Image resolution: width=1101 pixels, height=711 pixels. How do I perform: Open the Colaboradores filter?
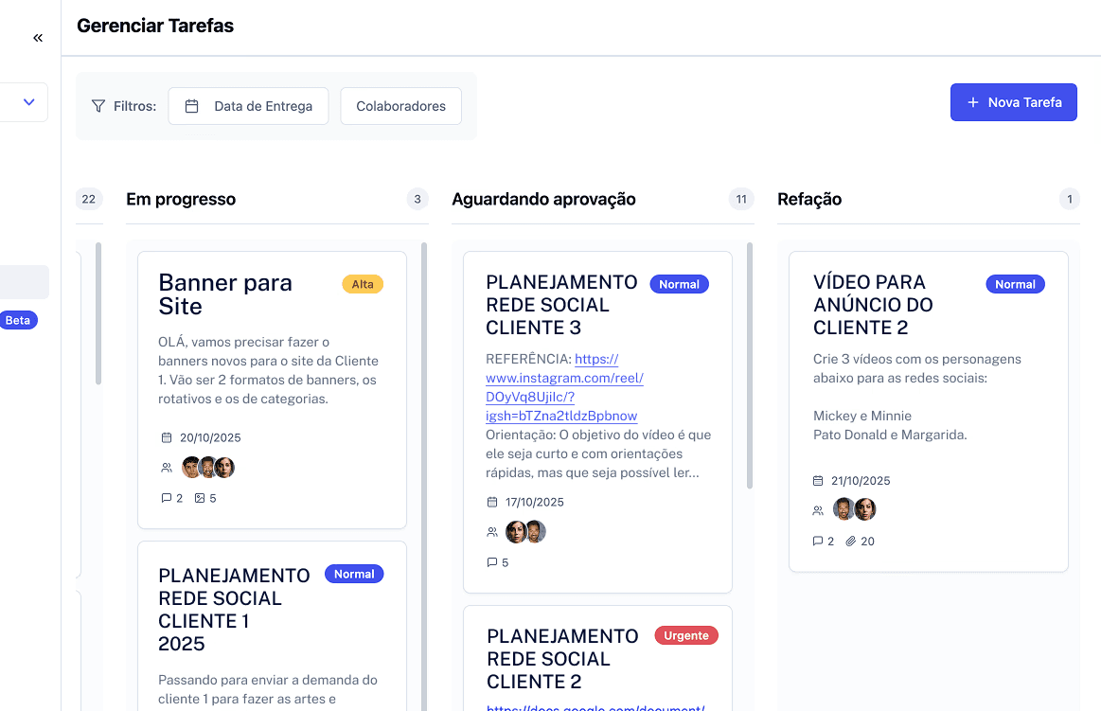pos(400,106)
